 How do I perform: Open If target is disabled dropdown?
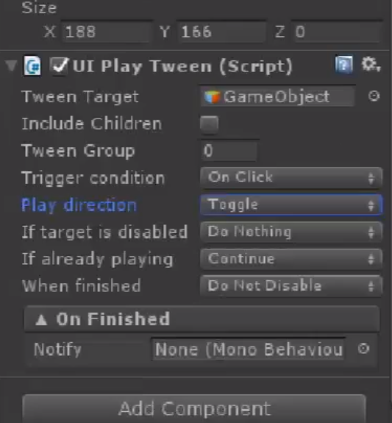coord(291,232)
